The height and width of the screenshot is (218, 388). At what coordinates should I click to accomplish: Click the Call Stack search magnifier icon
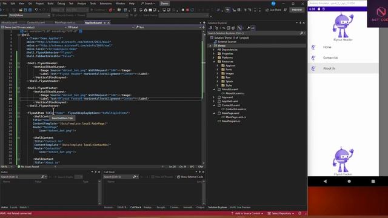(134, 177)
